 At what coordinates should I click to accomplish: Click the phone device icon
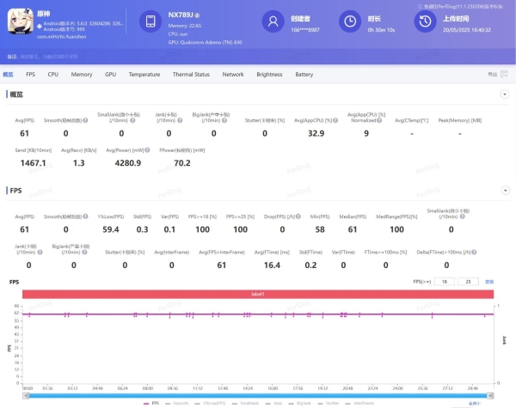[150, 21]
